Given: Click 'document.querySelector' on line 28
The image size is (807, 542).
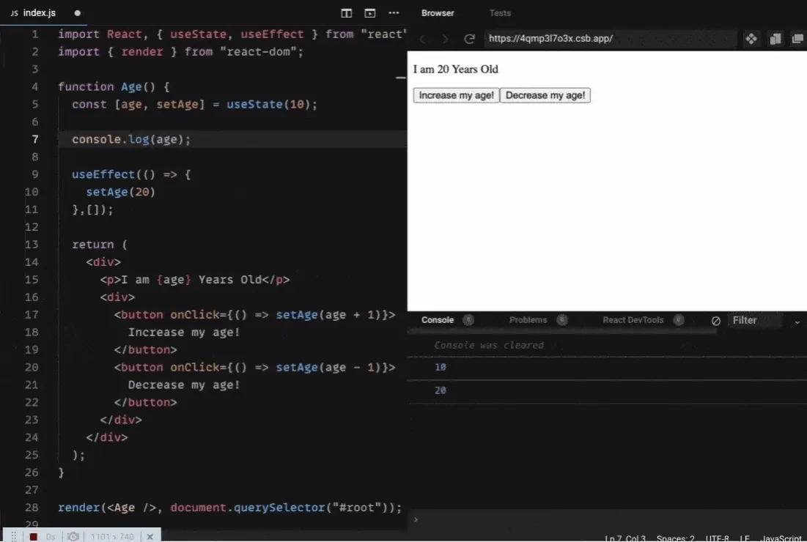Looking at the screenshot, I should coord(248,508).
